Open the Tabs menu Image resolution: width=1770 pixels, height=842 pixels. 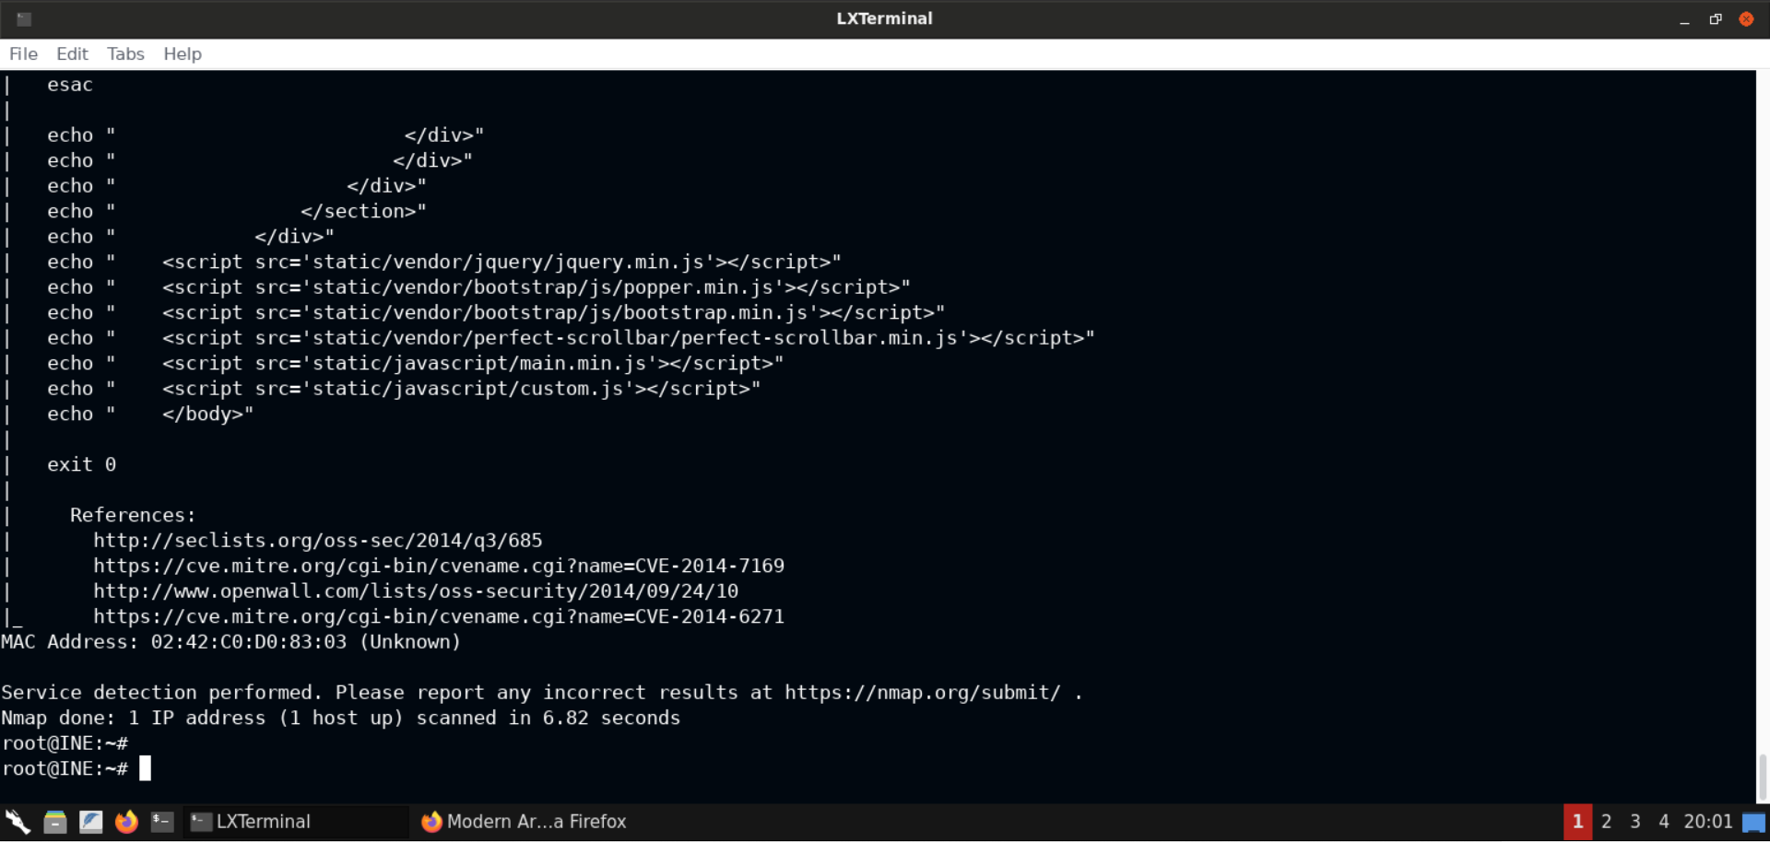[125, 53]
